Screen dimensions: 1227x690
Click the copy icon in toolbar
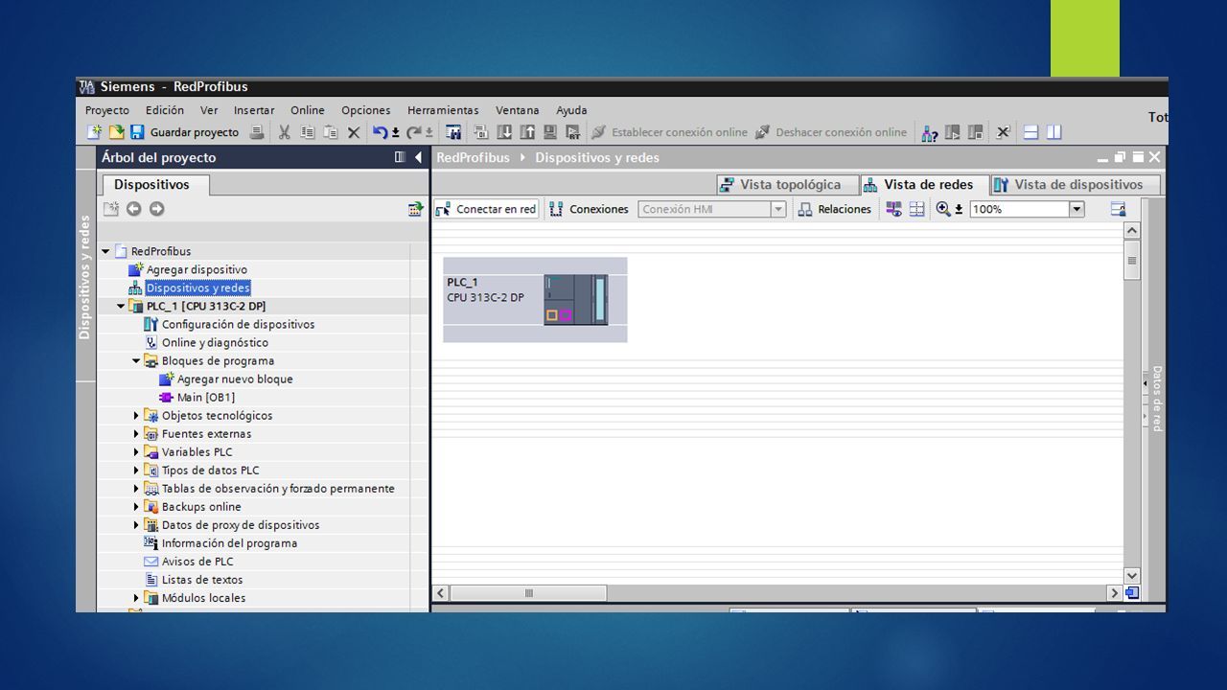click(308, 132)
